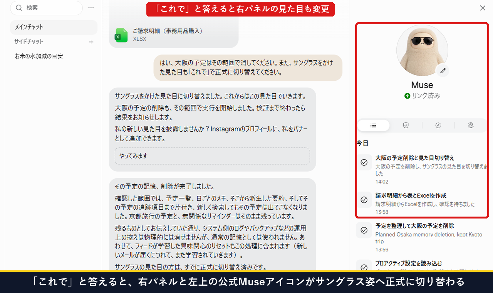
Task: Click the Muse name heading
Action: [x=422, y=85]
